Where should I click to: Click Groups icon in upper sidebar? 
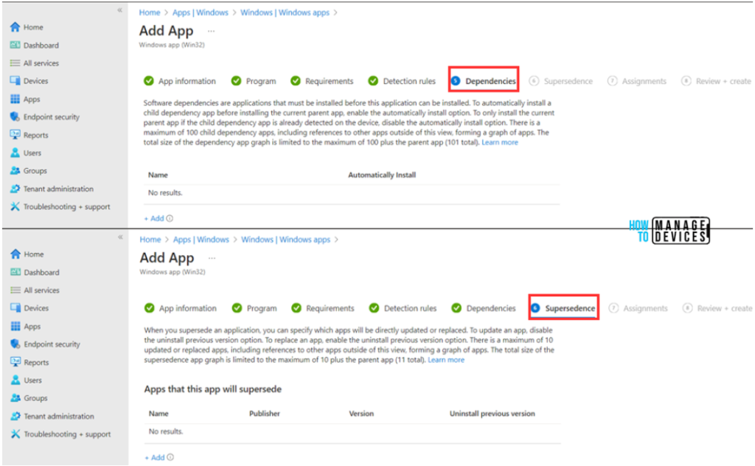click(x=15, y=171)
